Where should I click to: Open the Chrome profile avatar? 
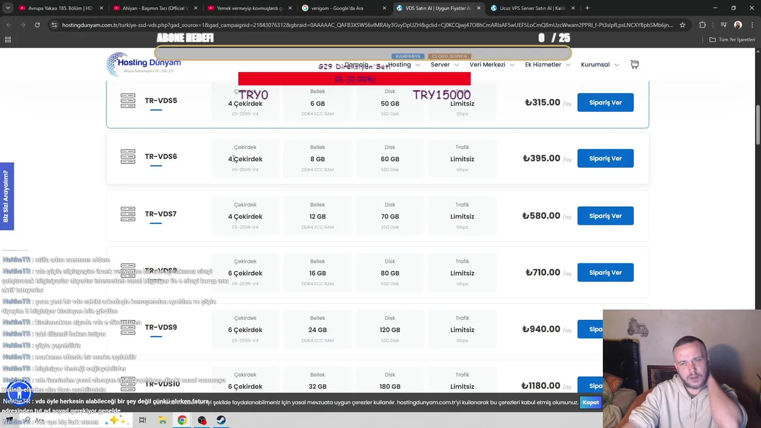pos(738,25)
